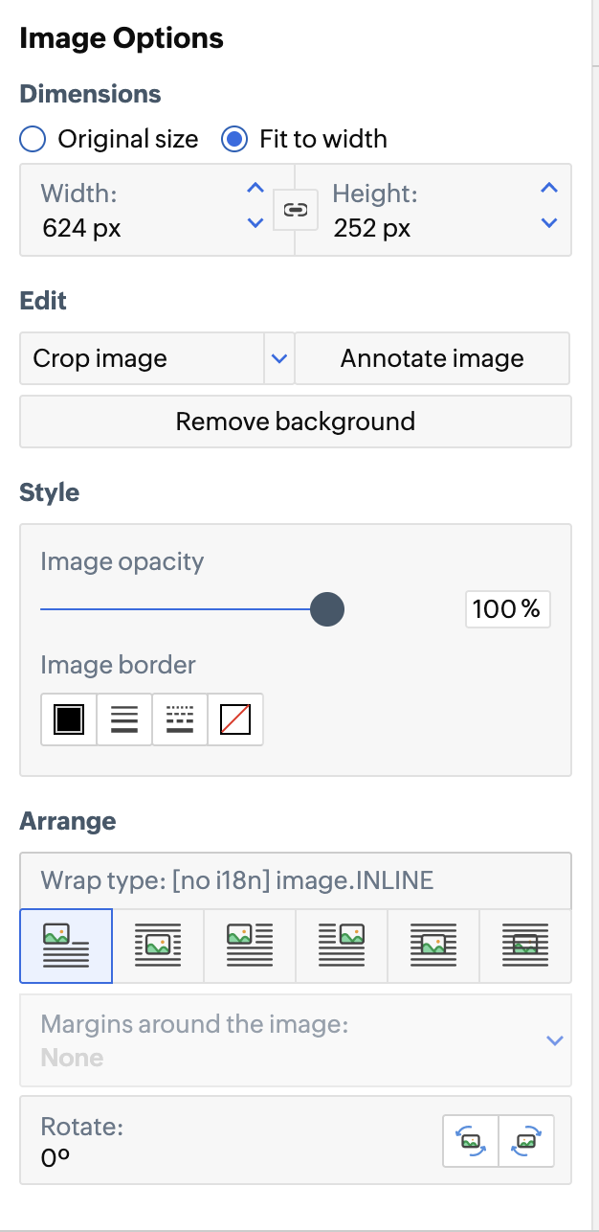Click the opacity percentage input field
599x1232 pixels.
click(507, 608)
